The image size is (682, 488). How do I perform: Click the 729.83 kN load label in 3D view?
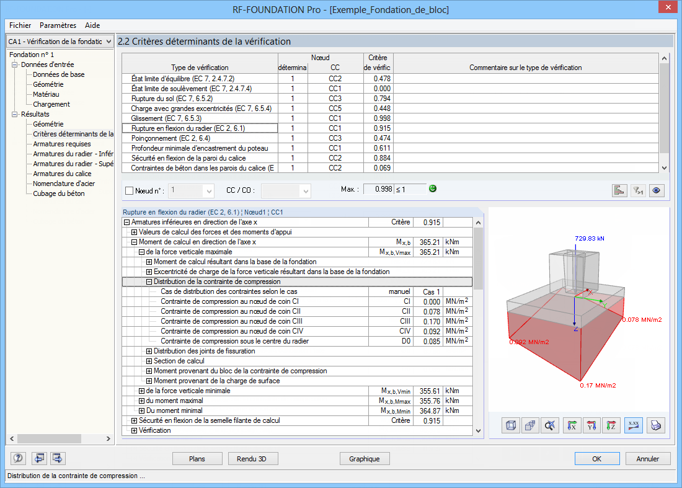coord(590,238)
